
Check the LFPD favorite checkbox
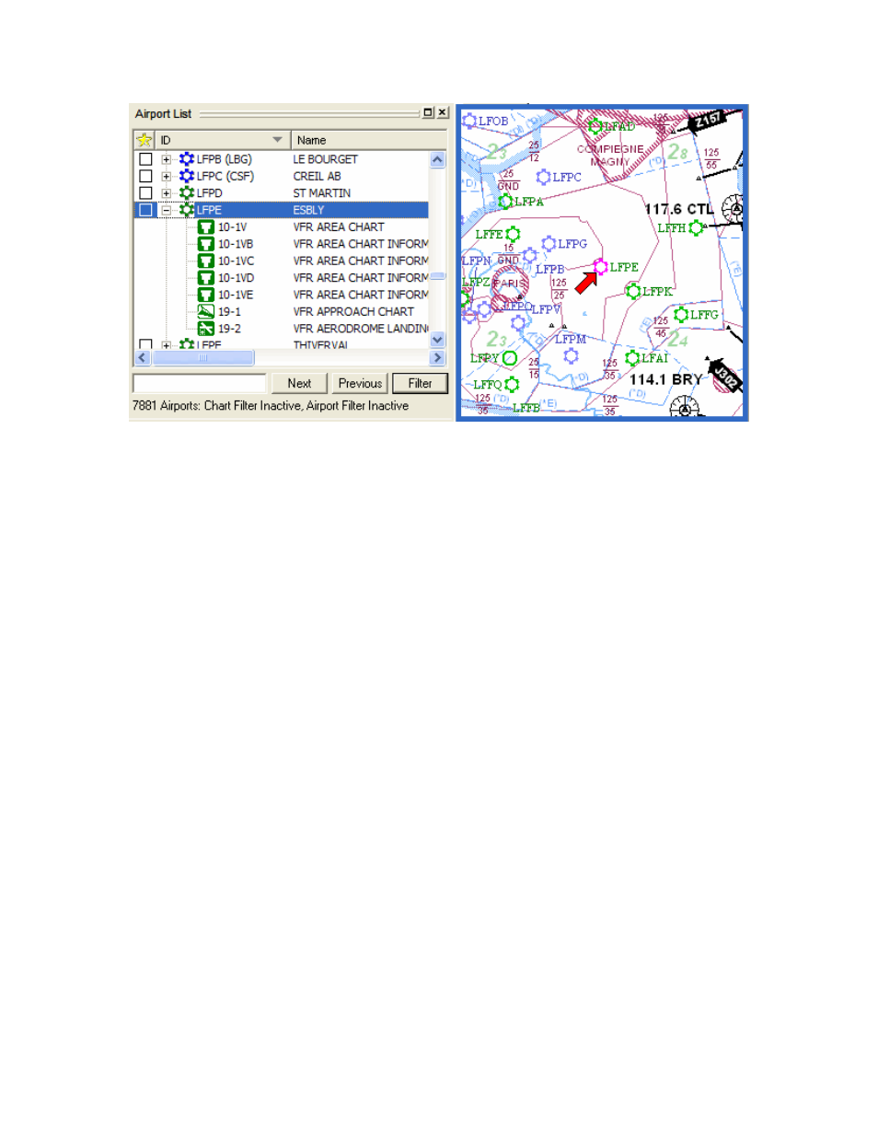pos(145,193)
